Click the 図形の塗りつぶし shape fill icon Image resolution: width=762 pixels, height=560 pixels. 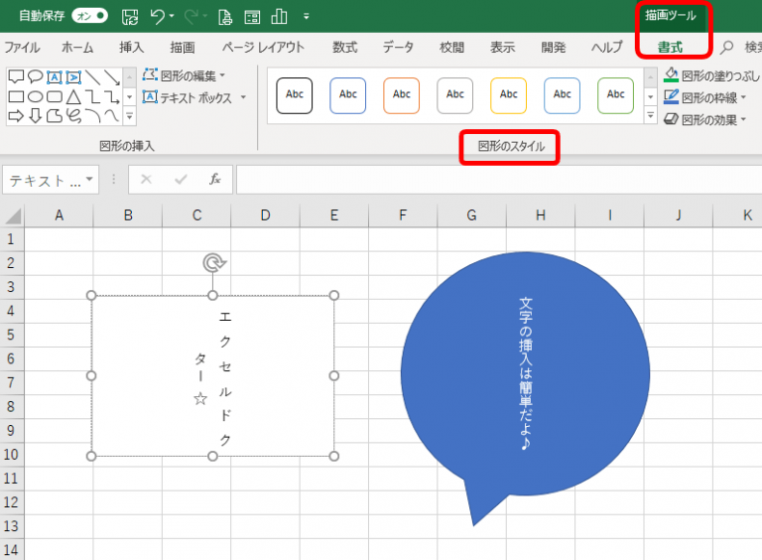coord(672,74)
